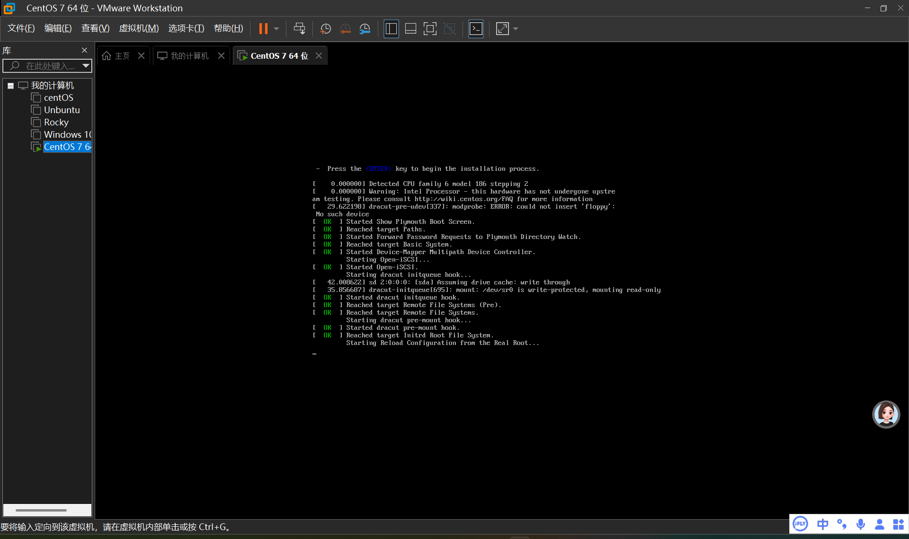Select the Rocky virtual machine

coord(56,123)
